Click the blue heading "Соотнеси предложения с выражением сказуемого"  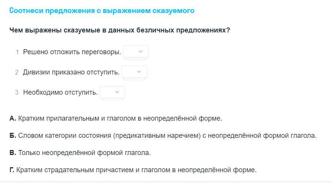click(x=102, y=11)
